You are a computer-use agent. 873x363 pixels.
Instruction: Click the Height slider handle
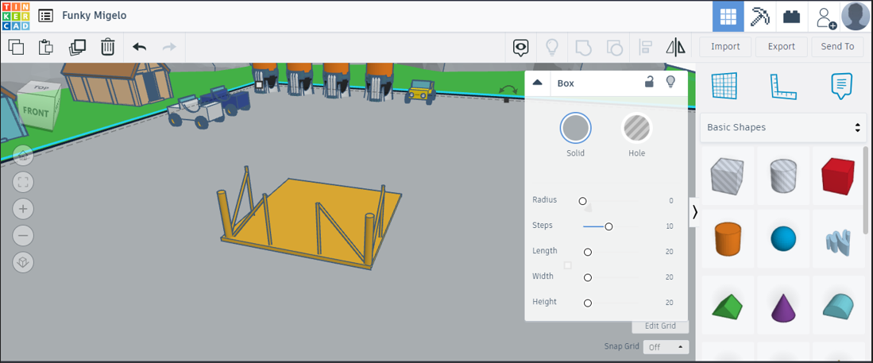click(587, 303)
